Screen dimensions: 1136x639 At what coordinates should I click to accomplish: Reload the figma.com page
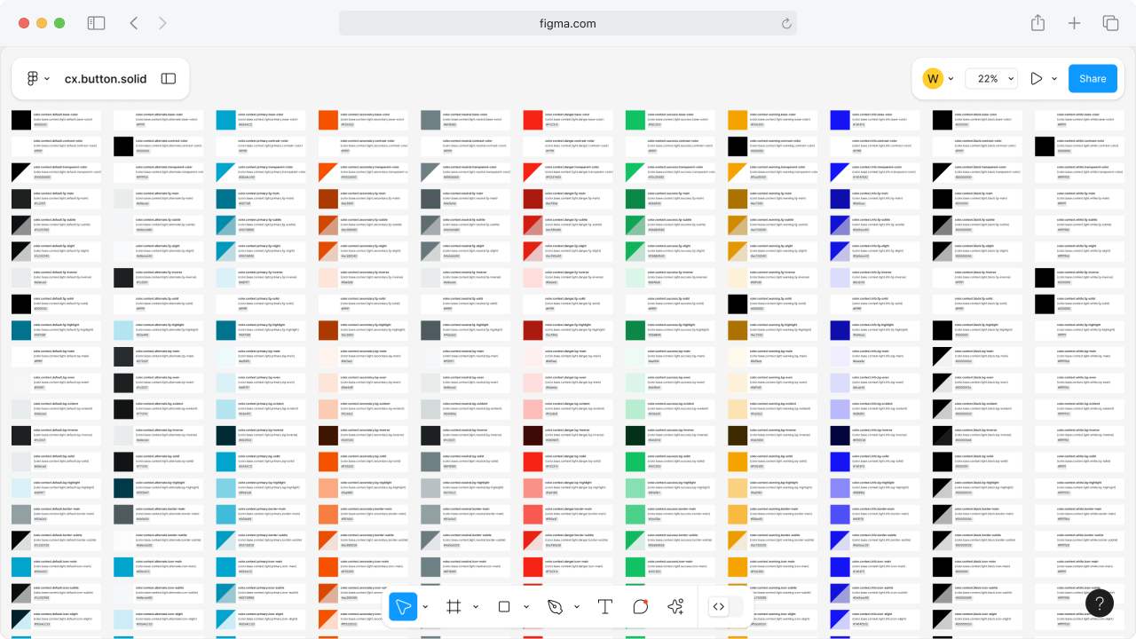click(x=786, y=24)
